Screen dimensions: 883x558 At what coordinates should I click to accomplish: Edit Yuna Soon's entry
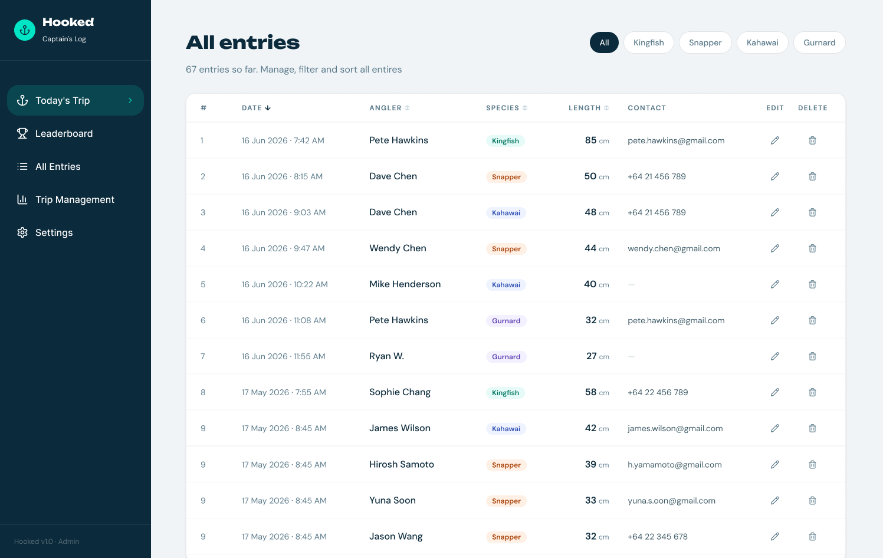775,501
